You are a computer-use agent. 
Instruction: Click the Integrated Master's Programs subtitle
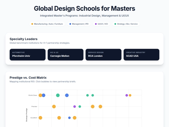tap(84, 16)
